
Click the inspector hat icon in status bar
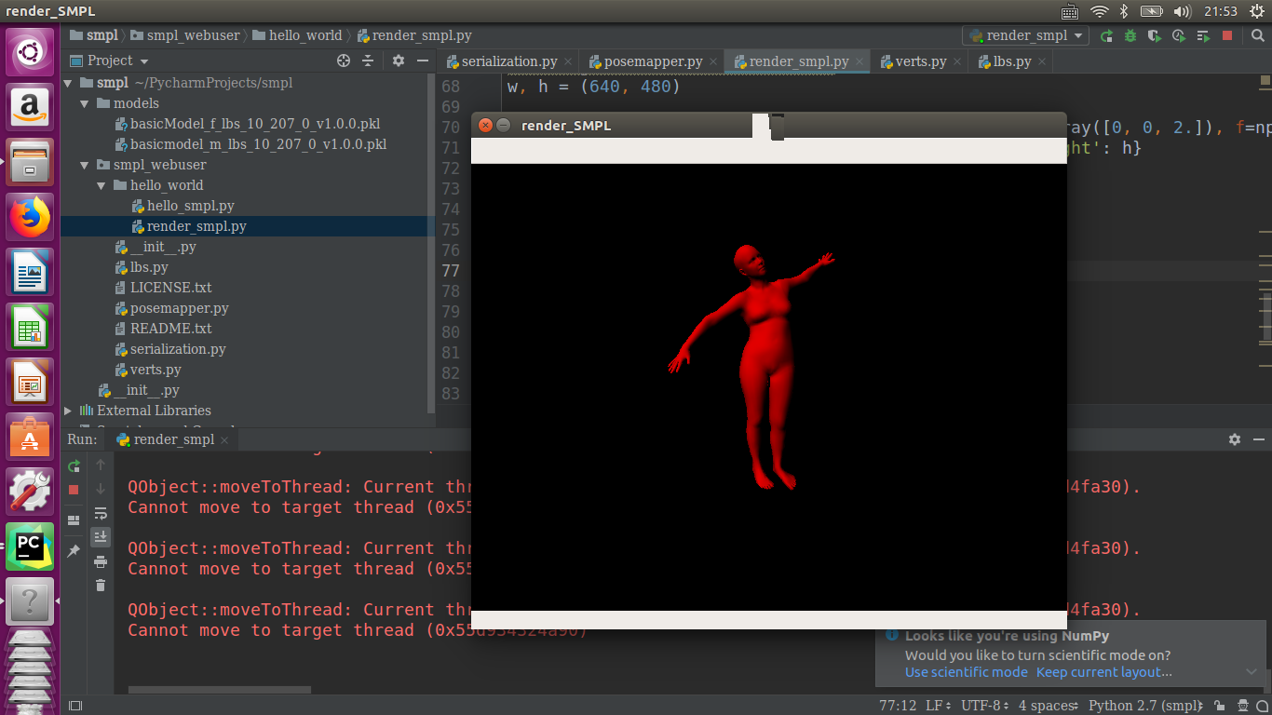(x=1242, y=706)
